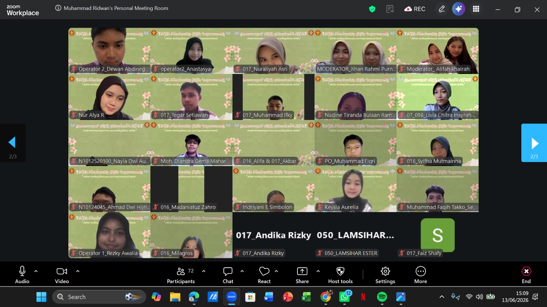Image resolution: width=547 pixels, height=307 pixels.
Task: Click the 017_Muhammad Ifky name label
Action: pos(267,115)
